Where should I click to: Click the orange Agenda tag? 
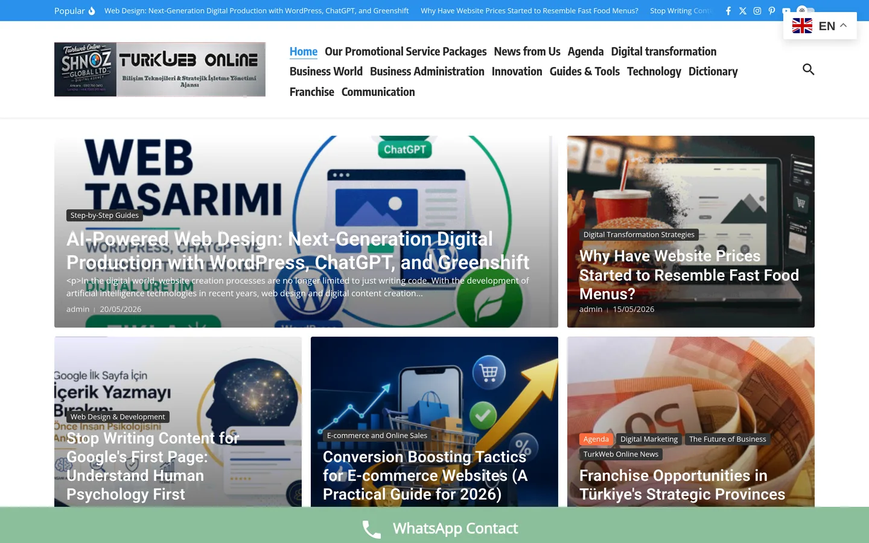[596, 439]
